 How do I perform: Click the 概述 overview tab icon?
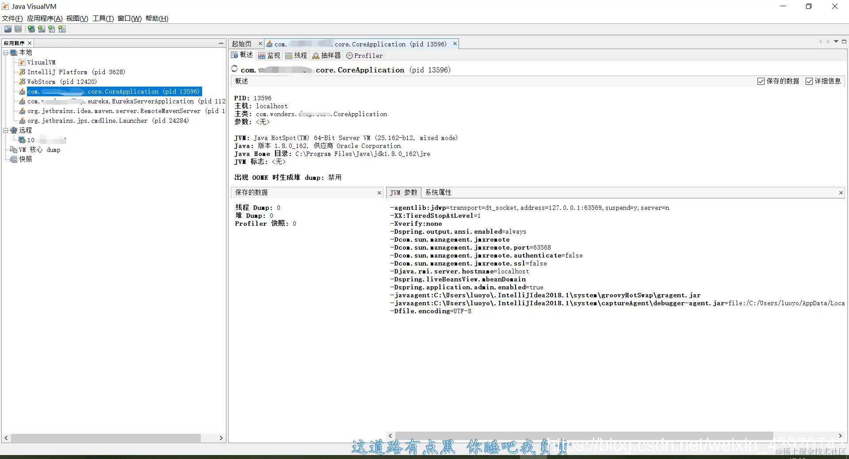(x=235, y=55)
